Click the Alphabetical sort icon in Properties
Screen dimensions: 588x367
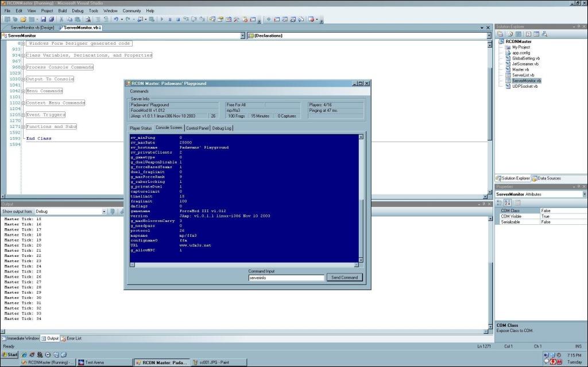pos(508,202)
